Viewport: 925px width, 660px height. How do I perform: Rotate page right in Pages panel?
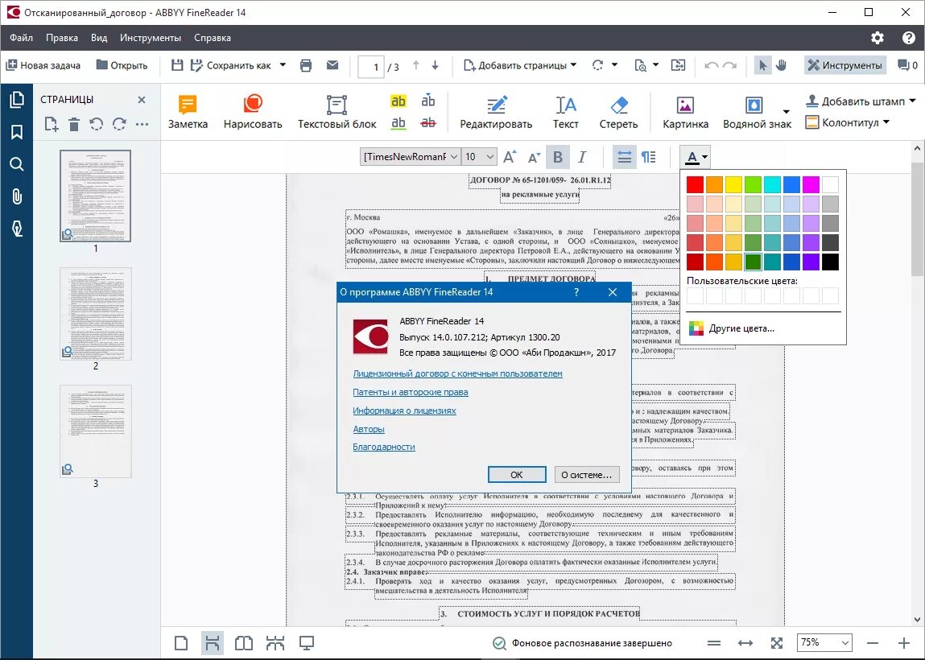pos(119,125)
